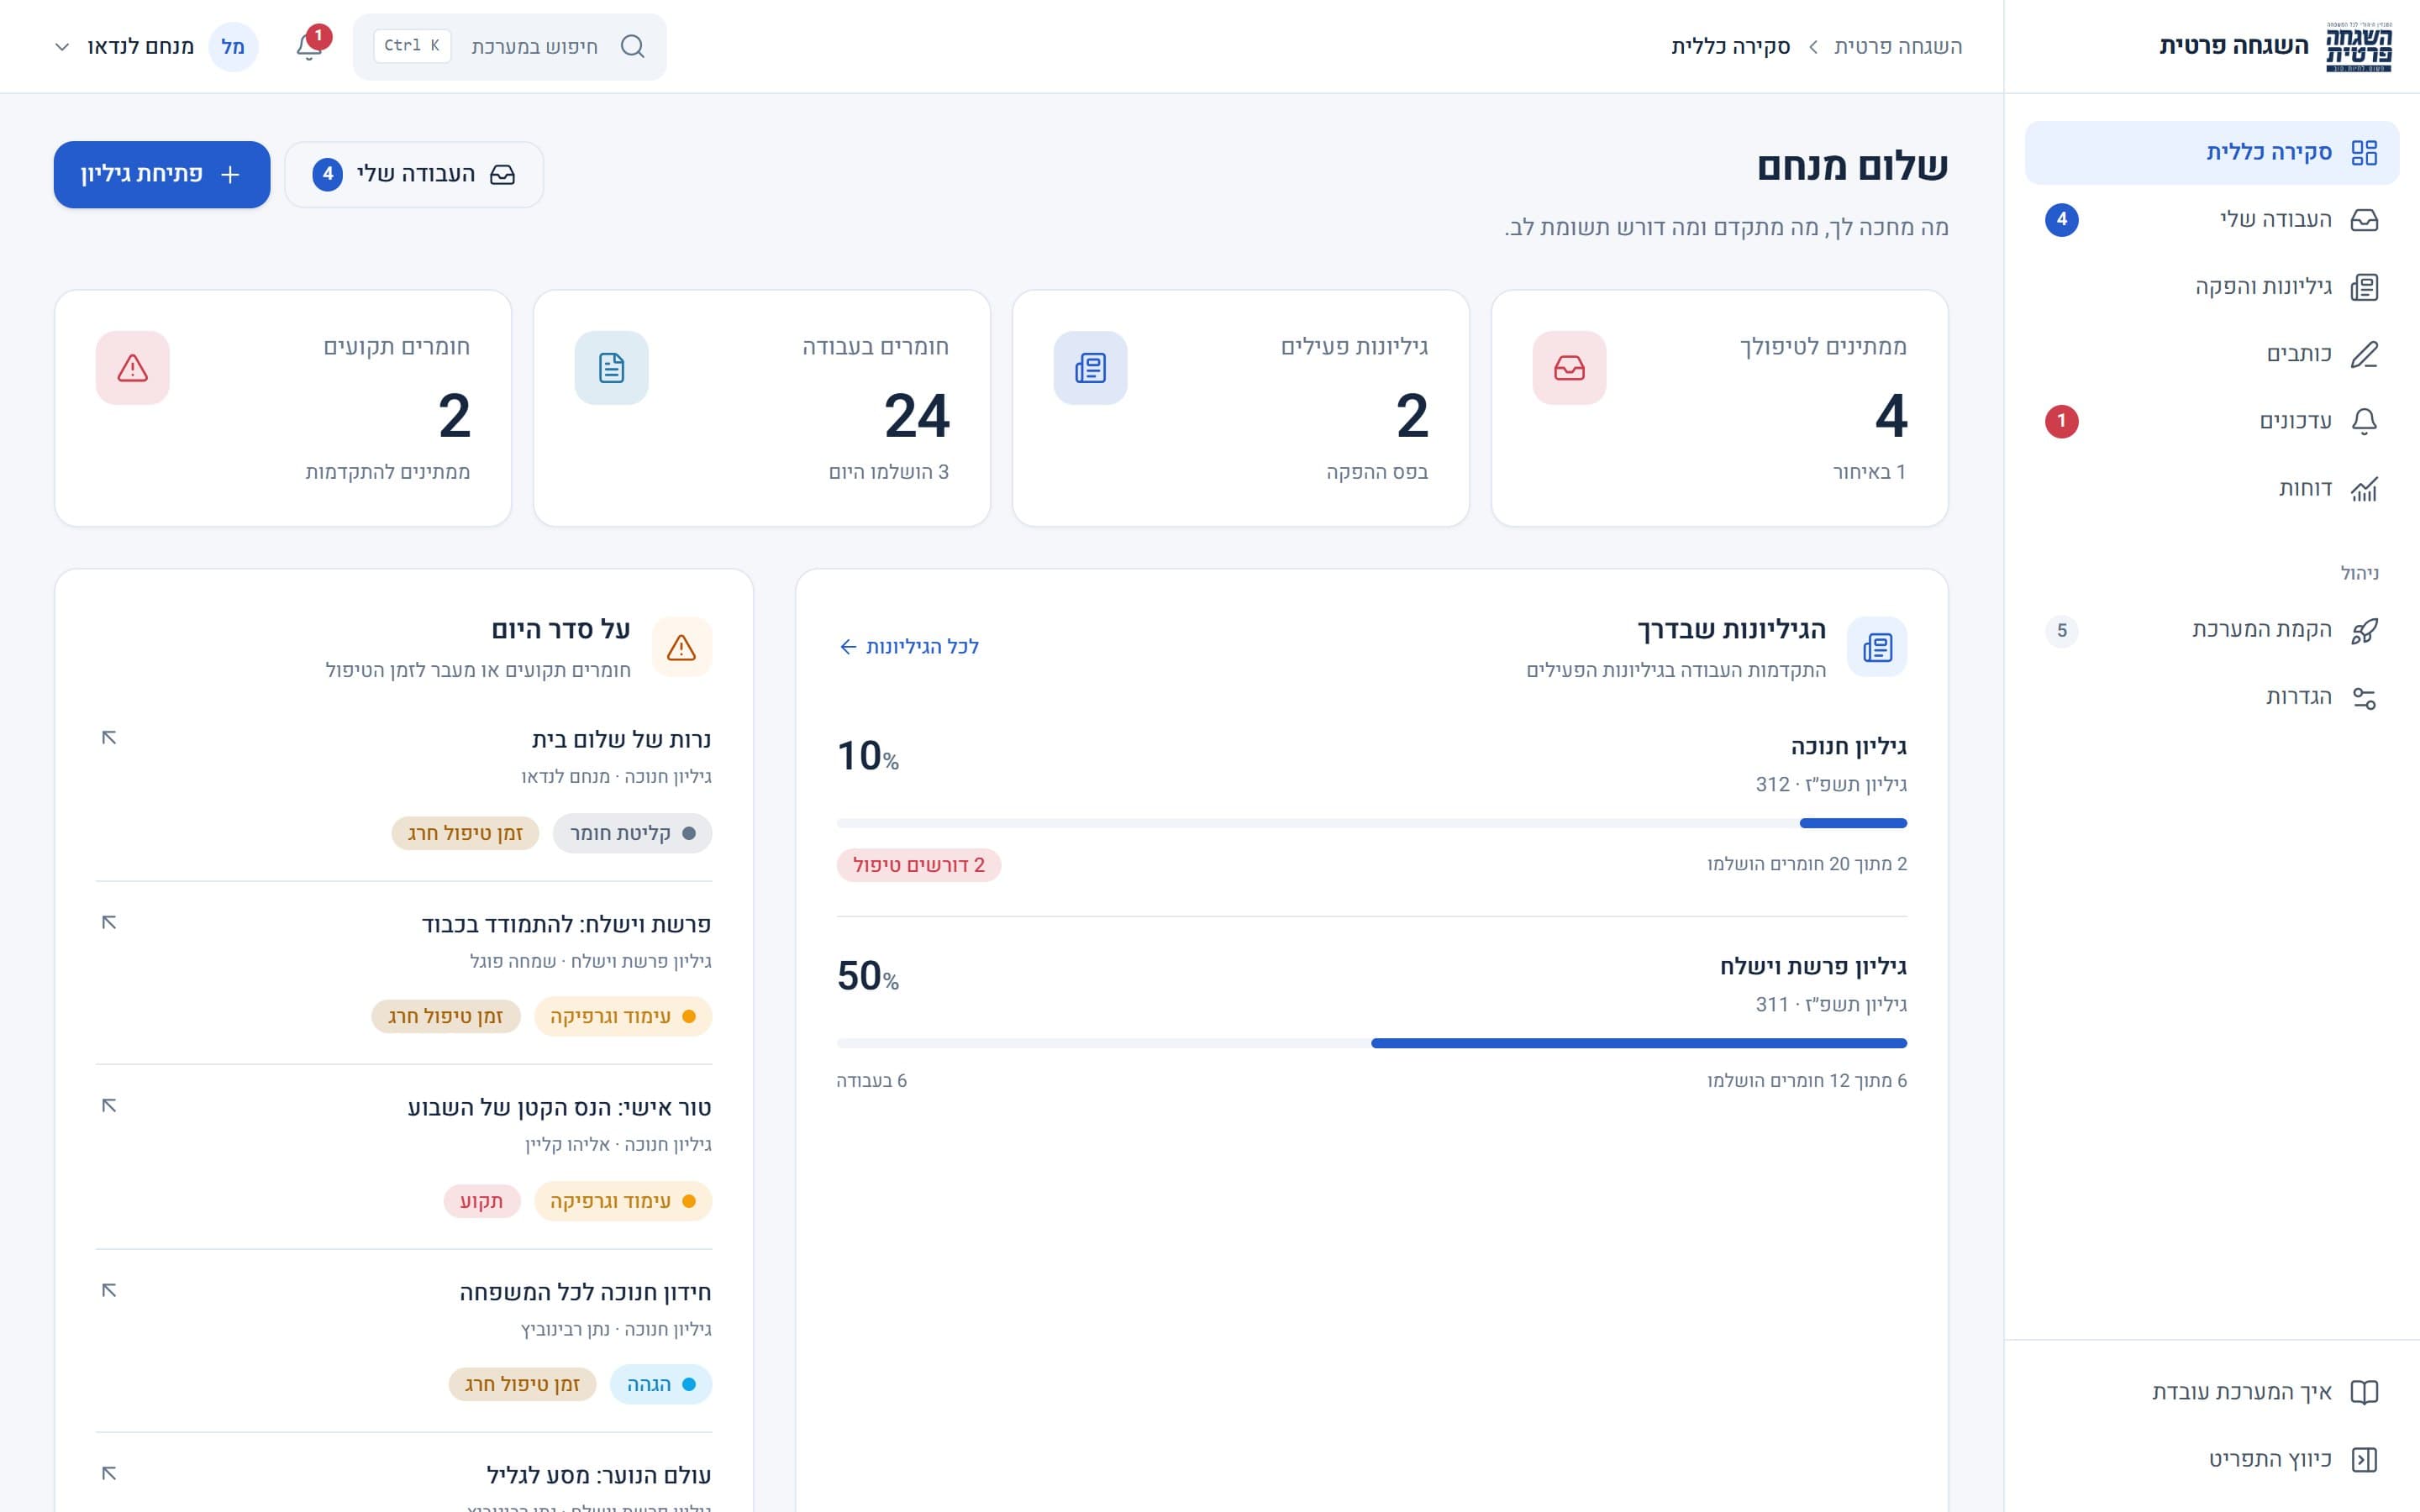Click the warning icon beside על סדר היום
Image resolution: width=2420 pixels, height=1512 pixels.
click(682, 647)
